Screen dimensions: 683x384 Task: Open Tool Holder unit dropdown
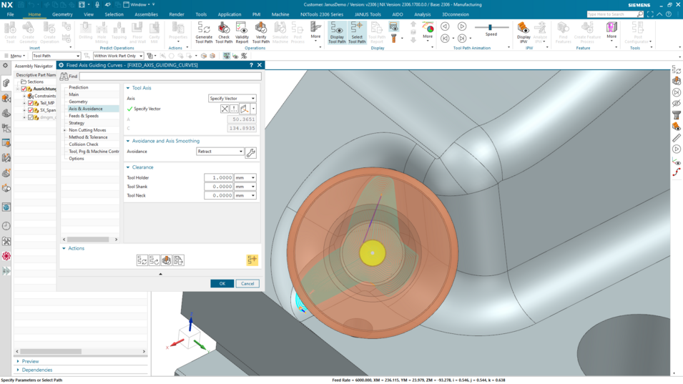click(245, 177)
